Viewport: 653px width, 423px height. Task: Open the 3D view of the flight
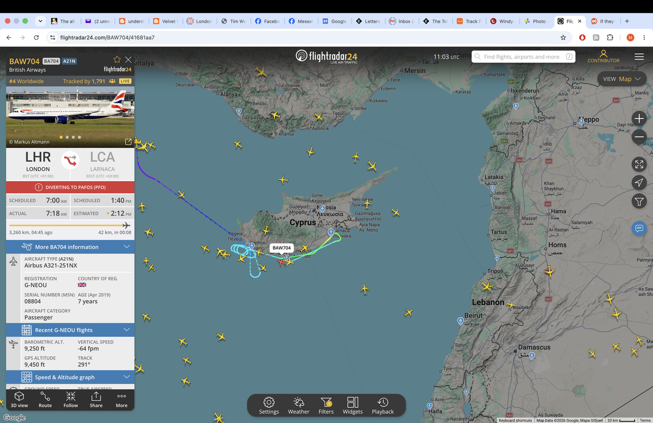(19, 399)
